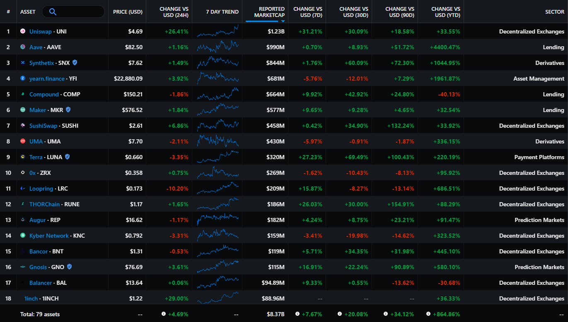Click the Kyber Network token logo
This screenshot has width=568, height=322.
click(x=22, y=235)
